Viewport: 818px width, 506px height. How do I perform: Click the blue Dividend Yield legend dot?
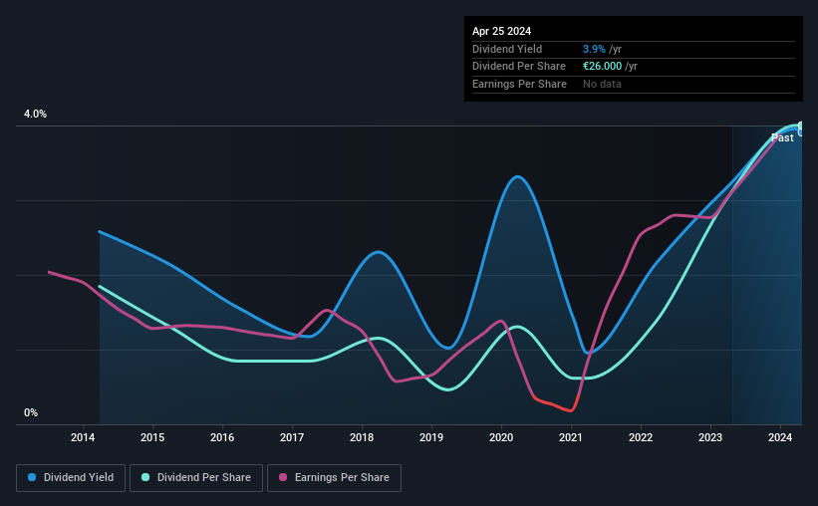(x=32, y=477)
